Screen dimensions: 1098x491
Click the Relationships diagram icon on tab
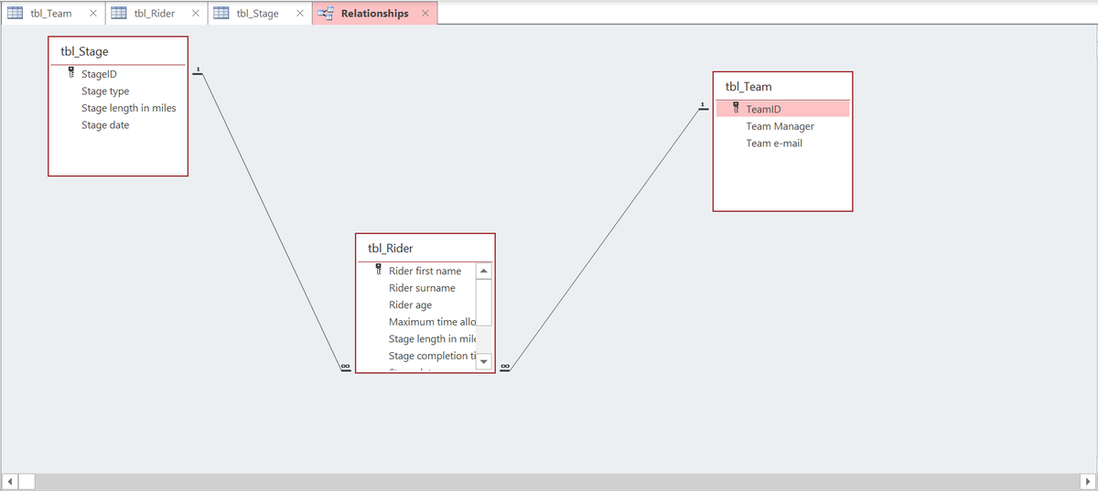325,14
